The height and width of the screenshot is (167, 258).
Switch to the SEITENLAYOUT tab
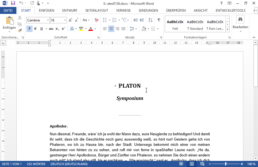(96, 11)
